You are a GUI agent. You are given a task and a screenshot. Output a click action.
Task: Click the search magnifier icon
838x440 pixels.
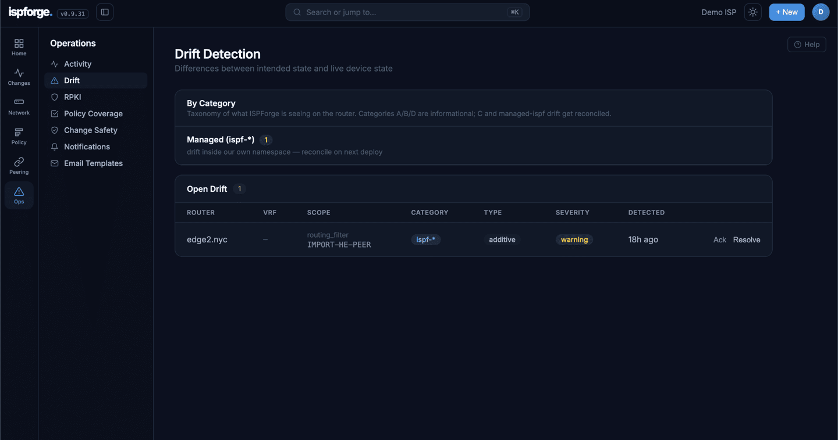pyautogui.click(x=297, y=12)
